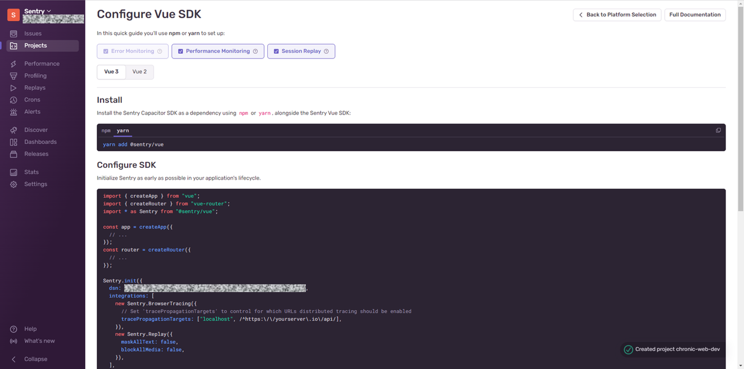The width and height of the screenshot is (744, 369).
Task: Click the Releases sidebar icon
Action: tap(14, 154)
